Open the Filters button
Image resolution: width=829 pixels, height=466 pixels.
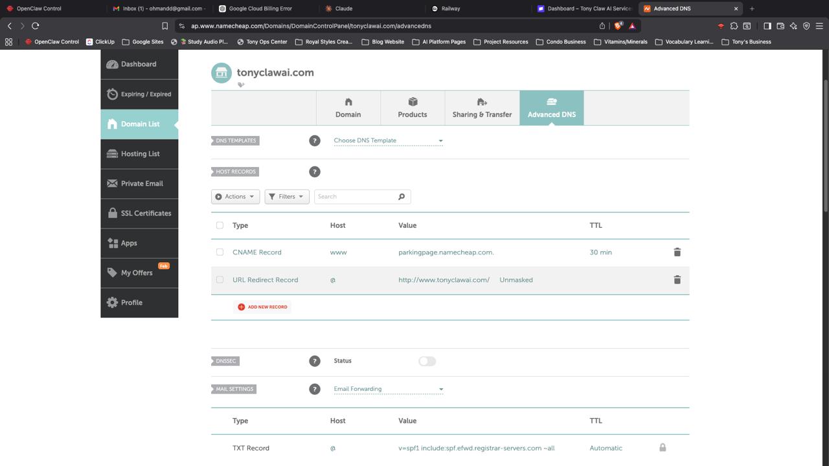click(286, 197)
